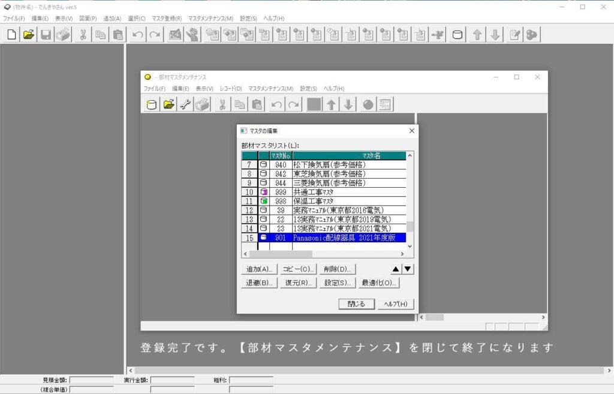Select the wrench tool icon in 部材マスタメンテナンス toolbar
The height and width of the screenshot is (394, 614).
pyautogui.click(x=185, y=104)
